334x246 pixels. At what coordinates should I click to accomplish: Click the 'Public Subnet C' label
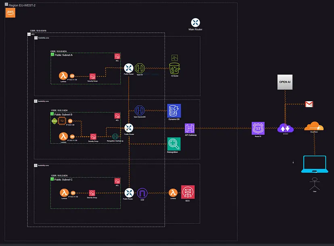(63, 179)
